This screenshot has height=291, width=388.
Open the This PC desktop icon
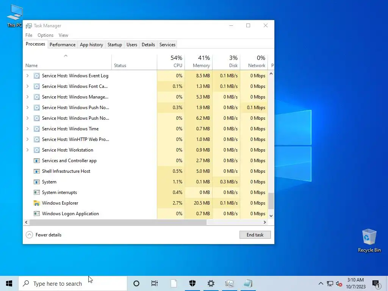click(15, 16)
